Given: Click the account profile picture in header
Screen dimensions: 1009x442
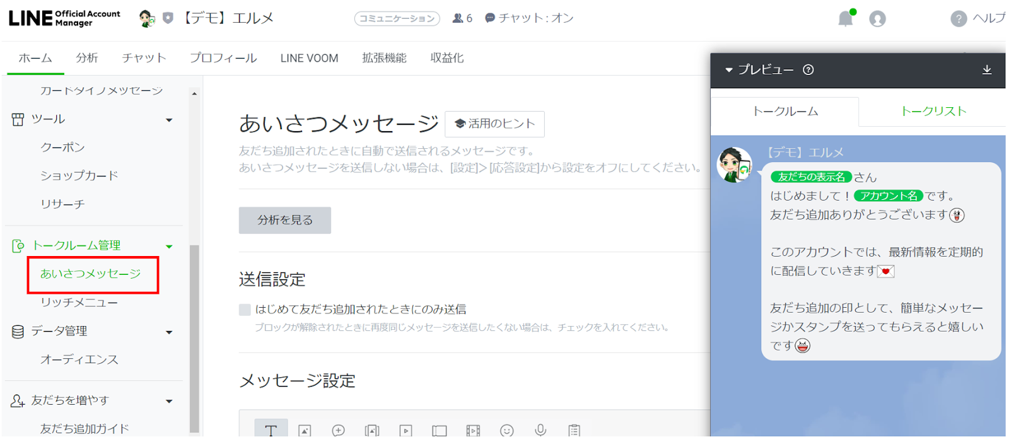Looking at the screenshot, I should (147, 19).
